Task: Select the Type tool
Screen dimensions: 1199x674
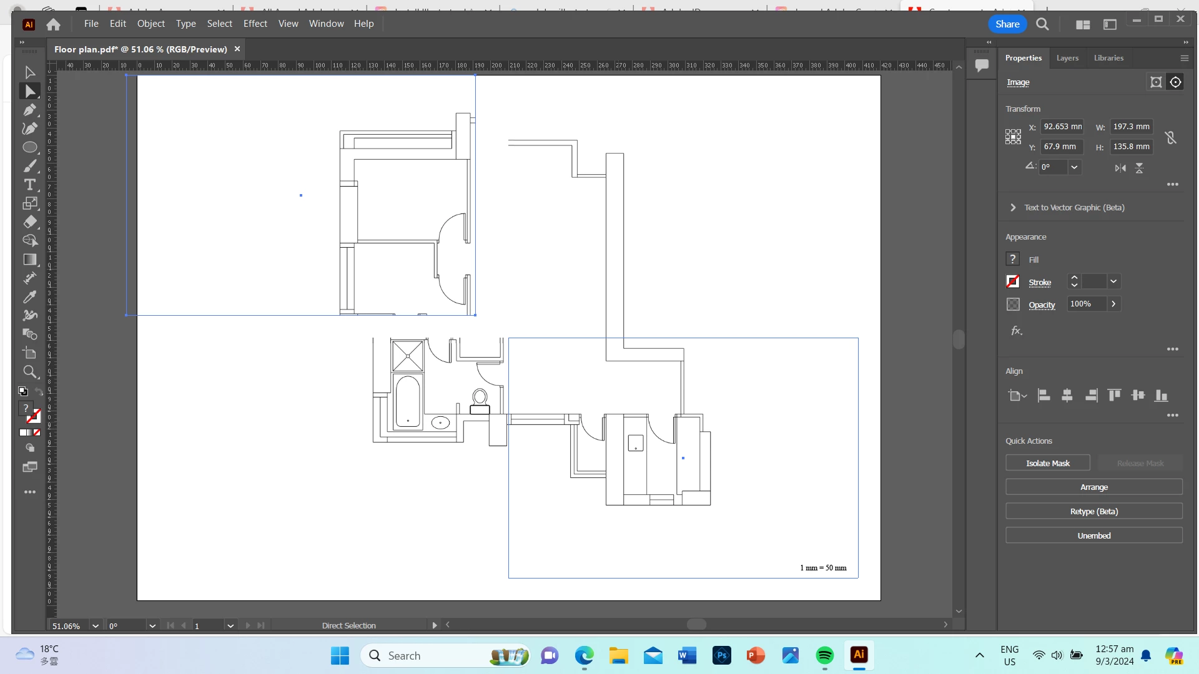Action: click(x=29, y=185)
